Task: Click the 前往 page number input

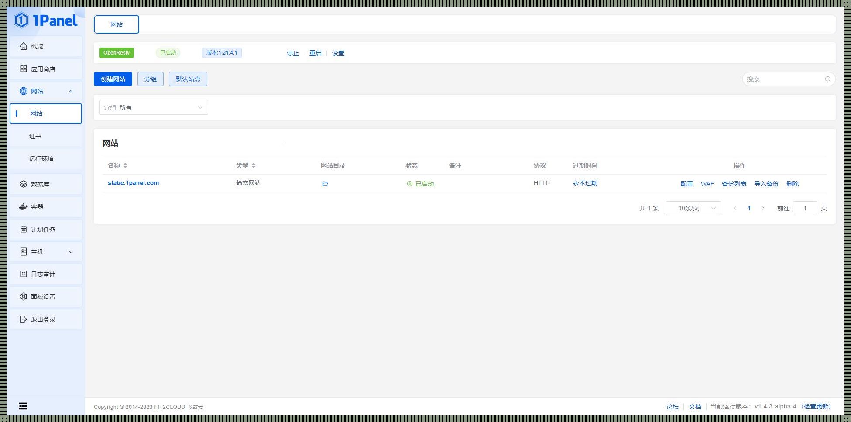Action: [805, 208]
